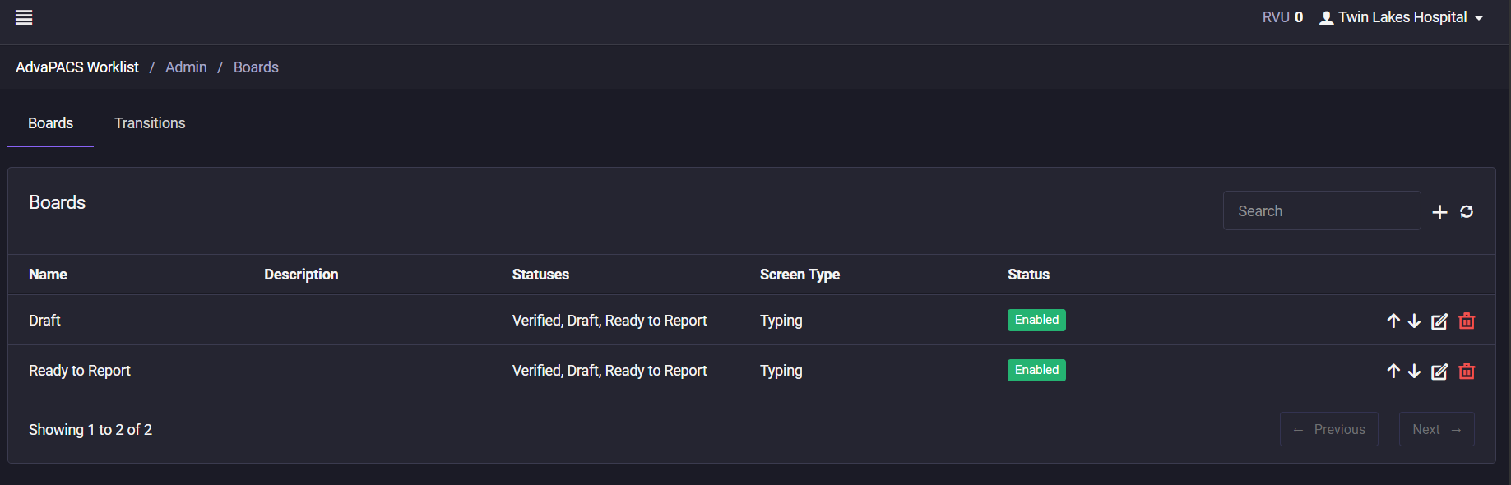Select the Ready to Report name cell
The width and height of the screenshot is (1511, 485).
[x=80, y=371]
